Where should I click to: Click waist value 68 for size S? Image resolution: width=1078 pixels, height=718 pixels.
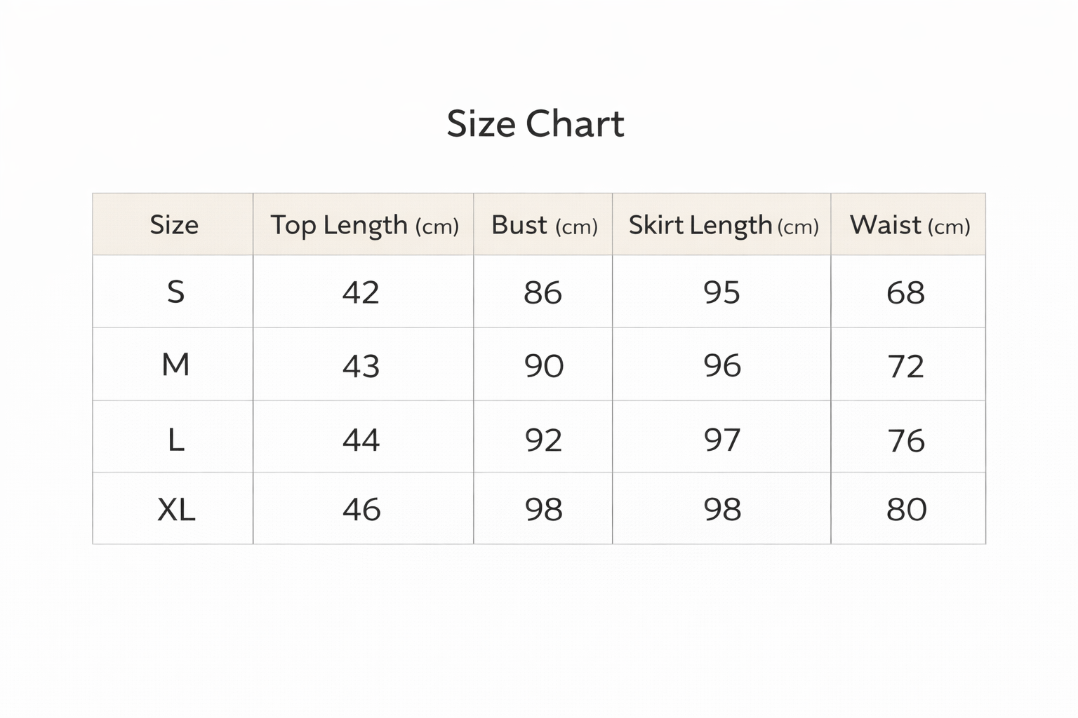(x=905, y=292)
